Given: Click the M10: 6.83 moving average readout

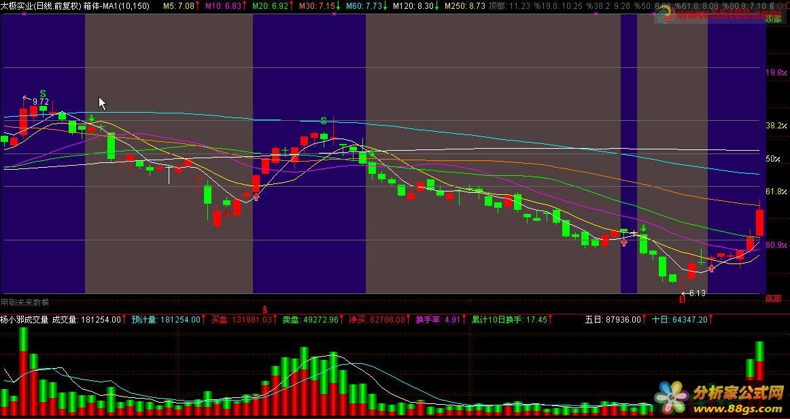Looking at the screenshot, I should [225, 5].
